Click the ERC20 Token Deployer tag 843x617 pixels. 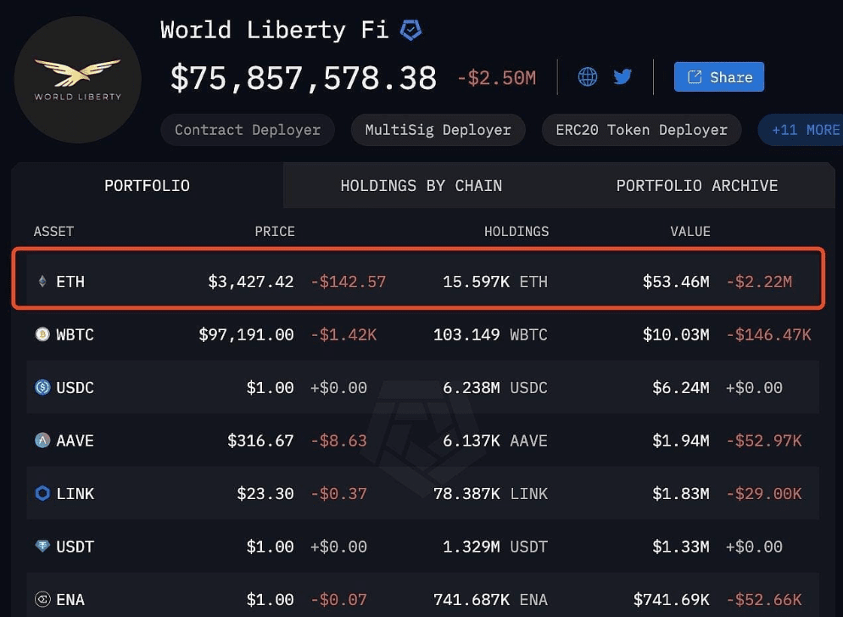[x=641, y=130]
